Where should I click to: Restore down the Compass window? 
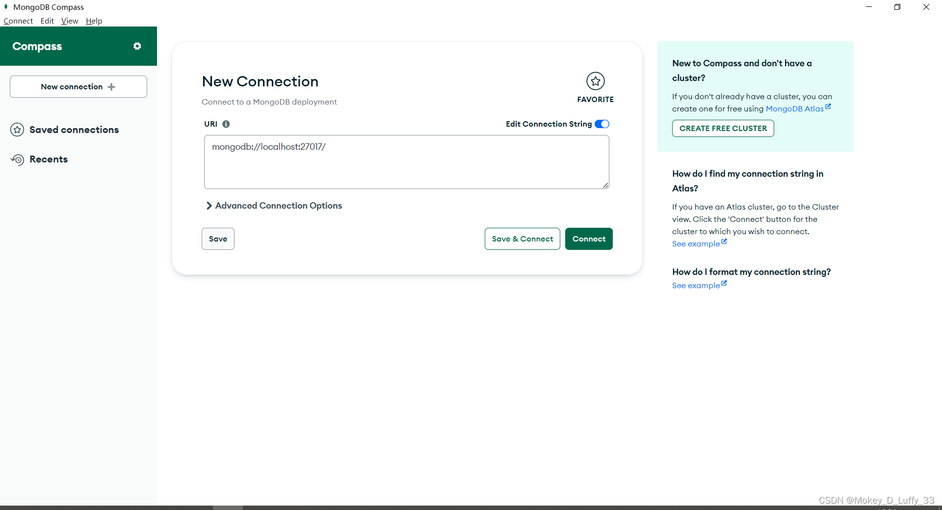pyautogui.click(x=897, y=7)
